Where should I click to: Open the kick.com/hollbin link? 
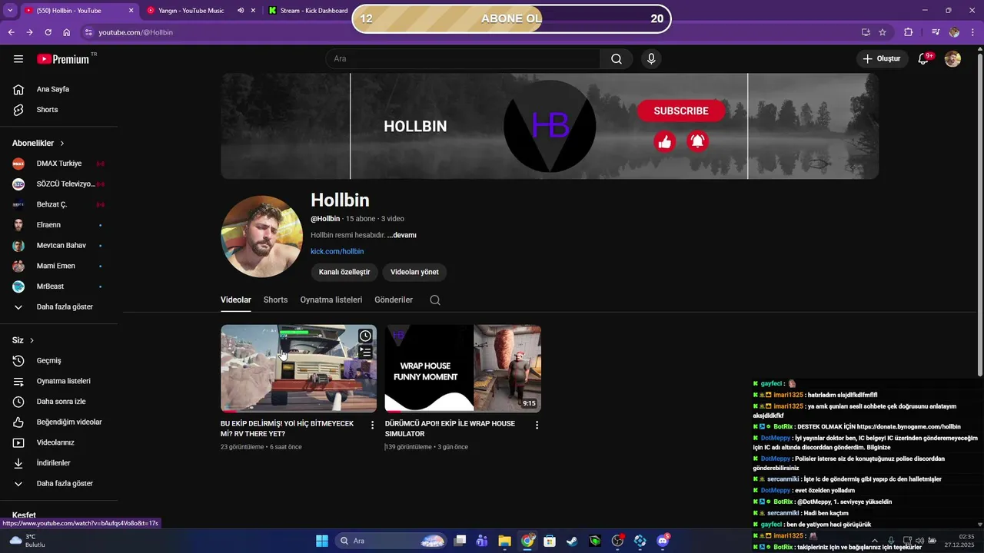click(337, 252)
